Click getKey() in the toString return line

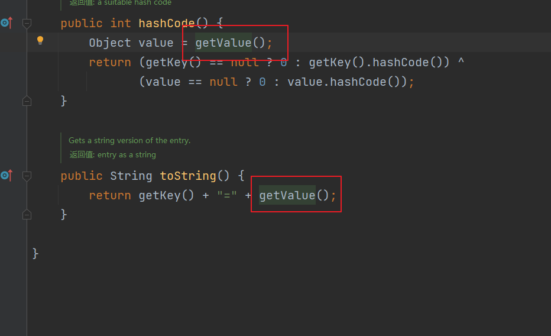click(166, 195)
